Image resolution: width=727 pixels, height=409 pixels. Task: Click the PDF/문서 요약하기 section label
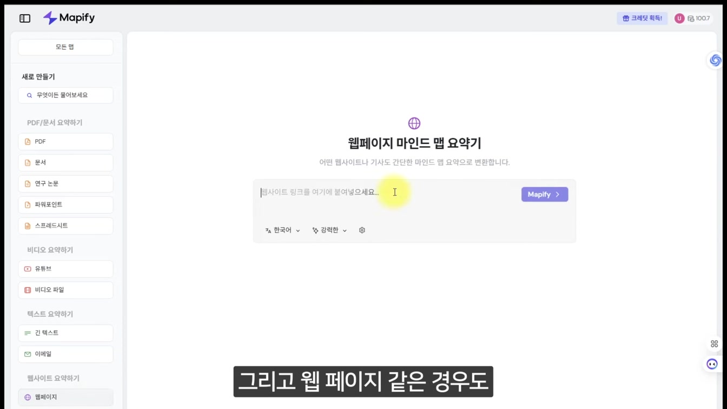55,123
